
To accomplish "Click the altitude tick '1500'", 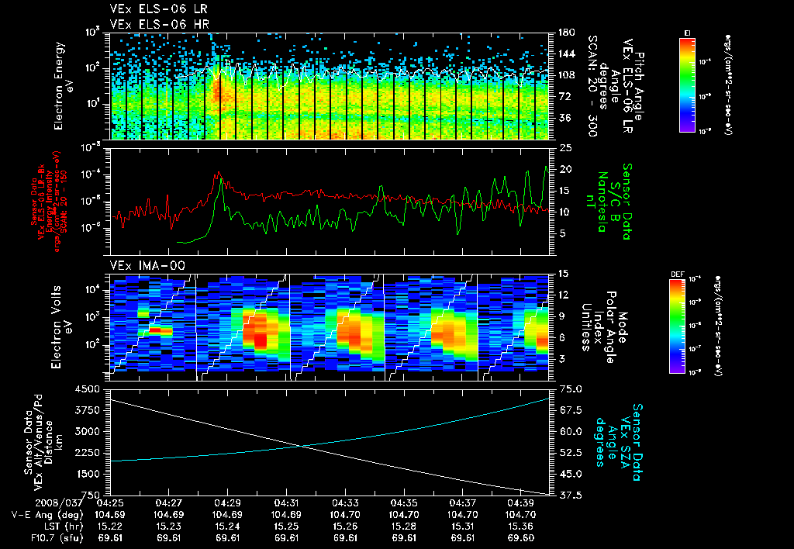I will click(87, 474).
